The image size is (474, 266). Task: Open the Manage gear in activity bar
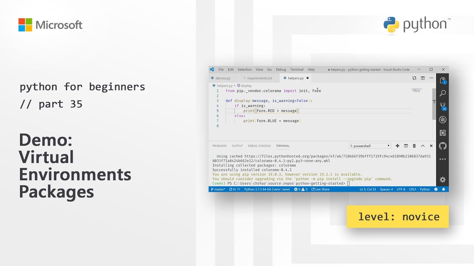click(x=443, y=180)
